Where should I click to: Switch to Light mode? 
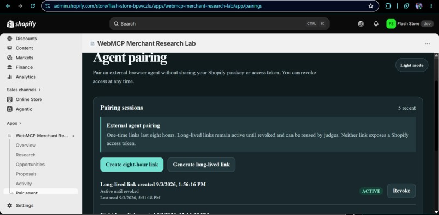(x=412, y=65)
